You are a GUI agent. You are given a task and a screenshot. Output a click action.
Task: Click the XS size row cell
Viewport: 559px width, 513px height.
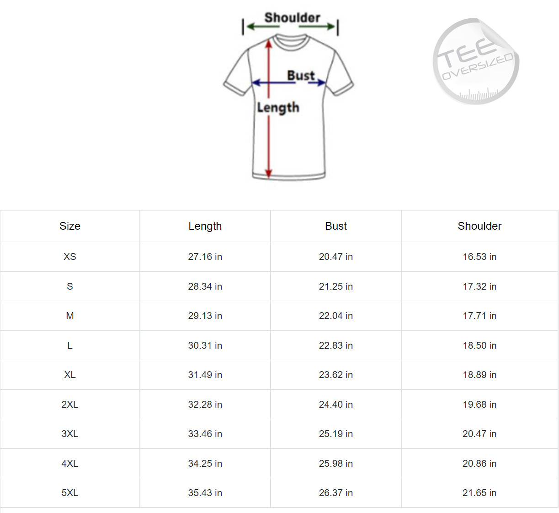pos(70,257)
